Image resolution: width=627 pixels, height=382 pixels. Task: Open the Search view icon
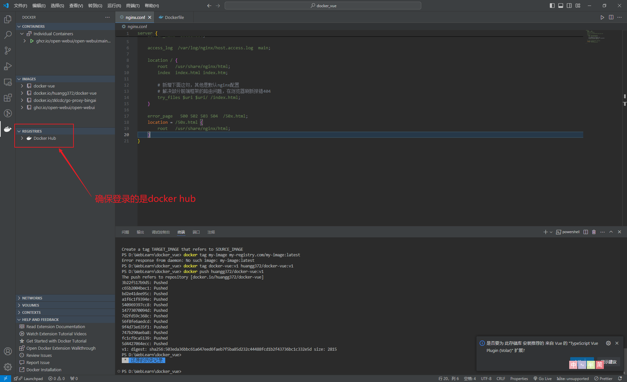coord(8,35)
